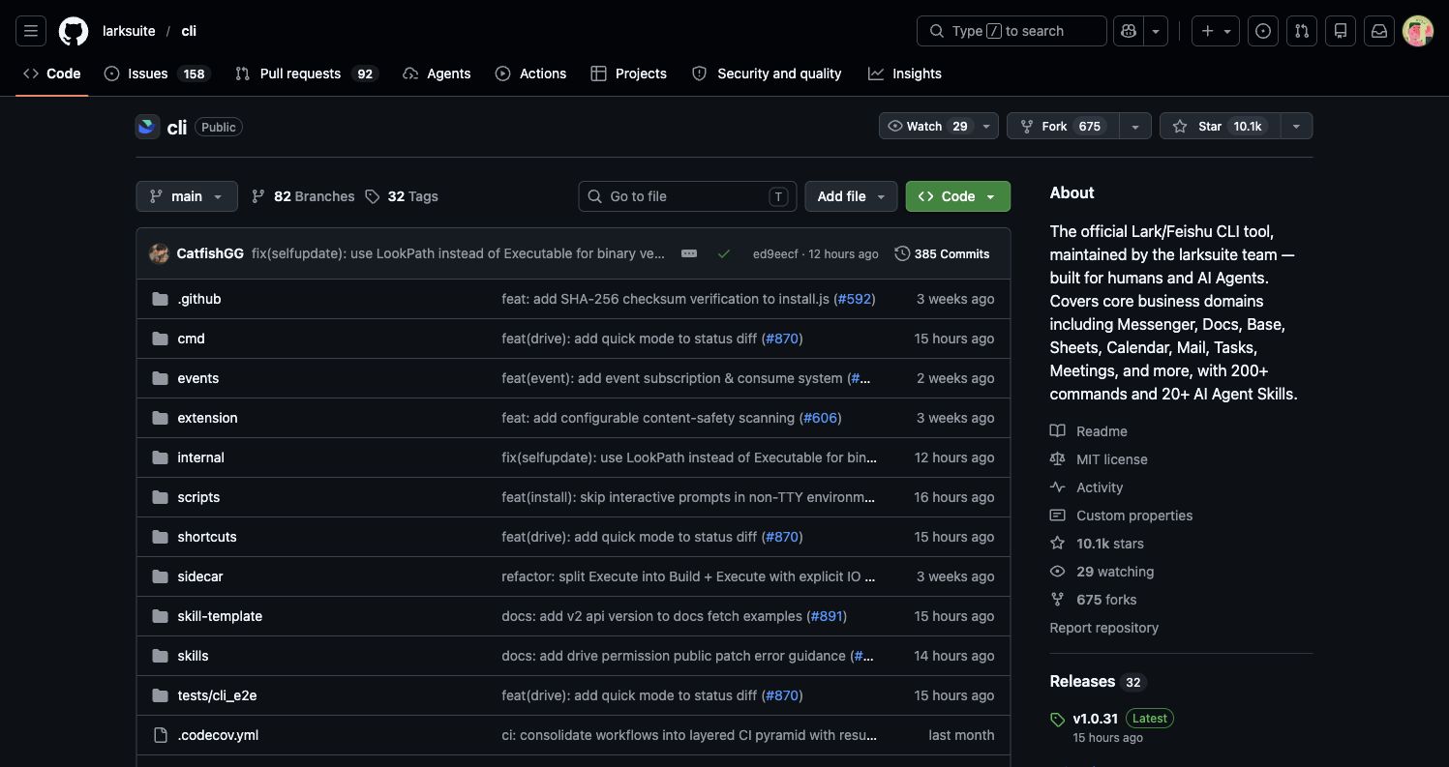
Task: Open the v1.0.31 latest release
Action: (1096, 719)
